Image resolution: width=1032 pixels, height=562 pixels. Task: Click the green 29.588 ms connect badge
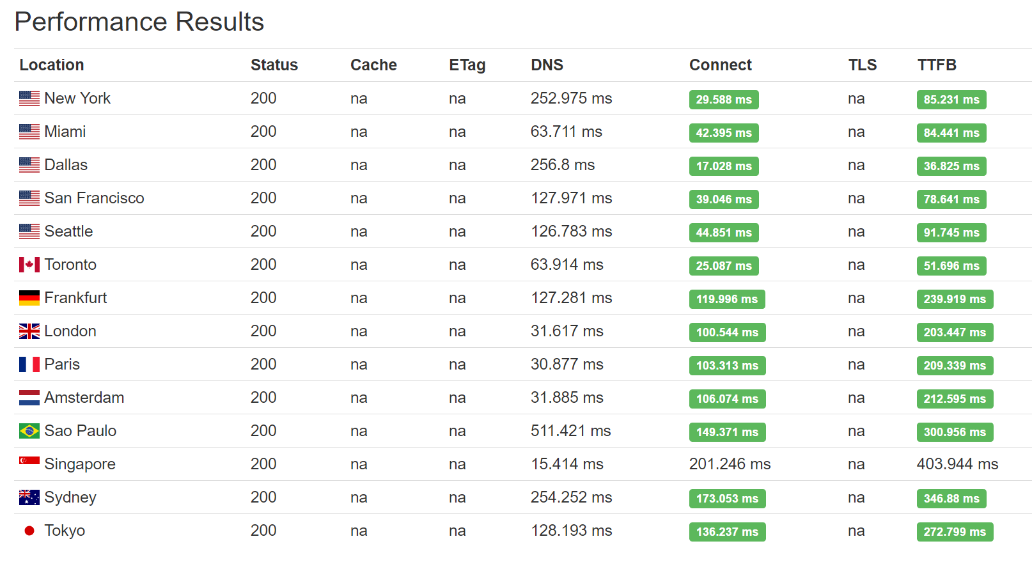click(724, 100)
